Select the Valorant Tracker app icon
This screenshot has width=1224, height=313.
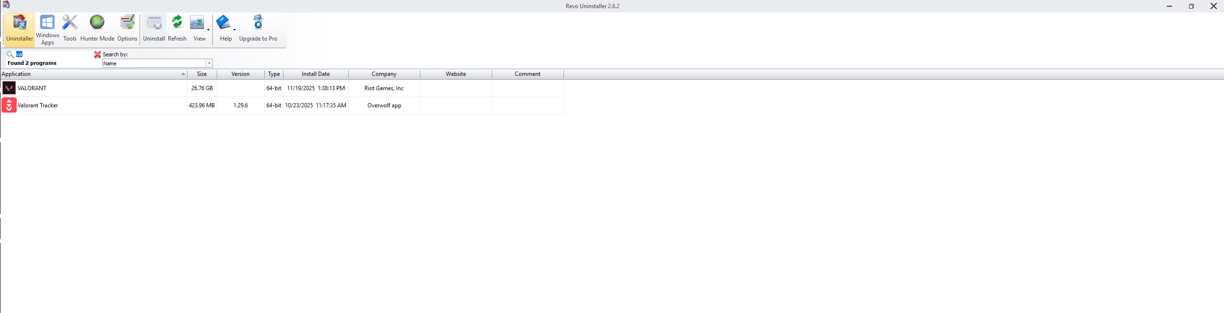pyautogui.click(x=9, y=105)
